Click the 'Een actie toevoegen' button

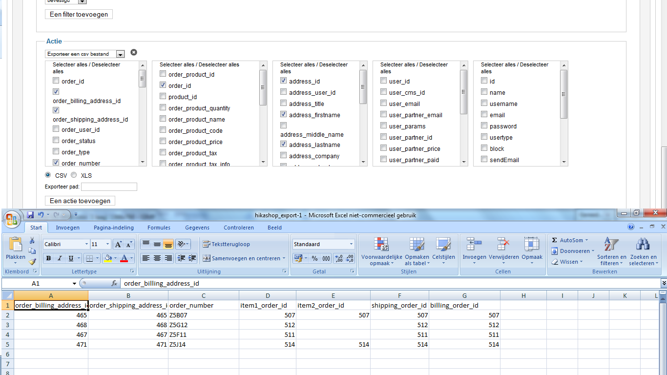click(x=80, y=201)
